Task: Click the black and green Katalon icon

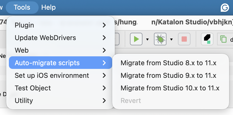Action: 207,39
